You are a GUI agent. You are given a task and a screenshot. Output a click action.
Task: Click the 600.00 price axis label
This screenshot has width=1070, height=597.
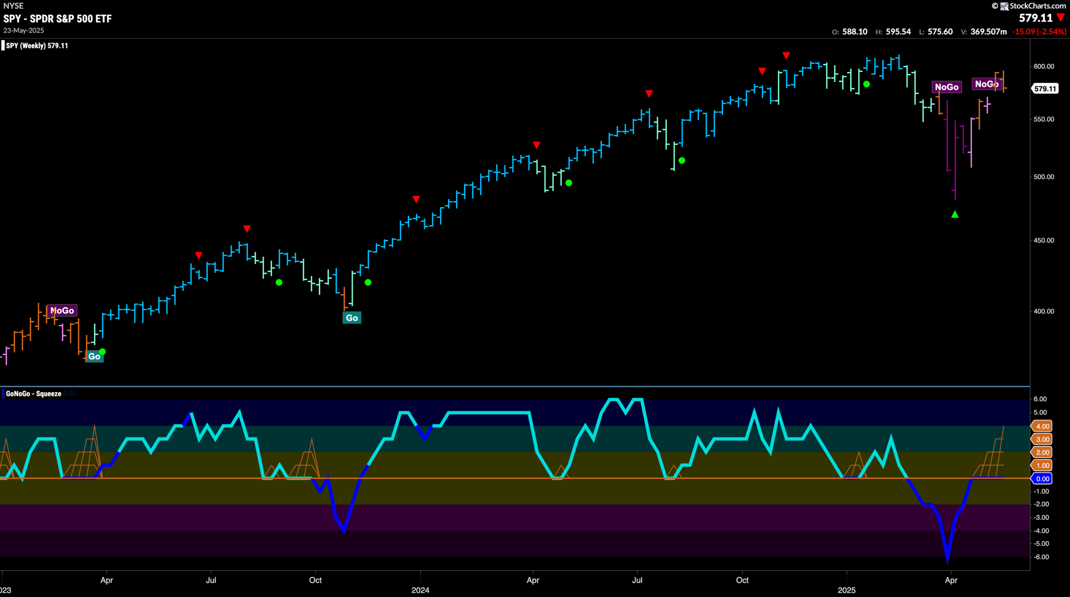[x=1044, y=66]
